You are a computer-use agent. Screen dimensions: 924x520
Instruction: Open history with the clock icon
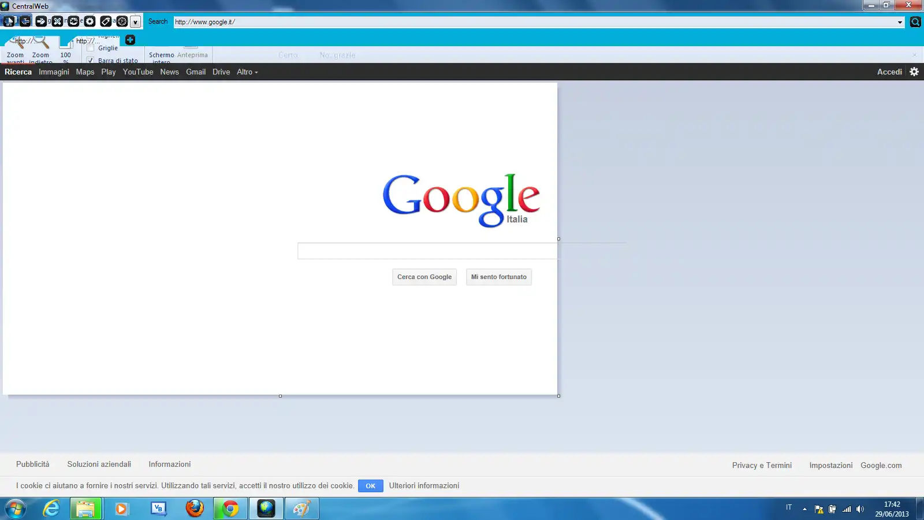point(122,21)
